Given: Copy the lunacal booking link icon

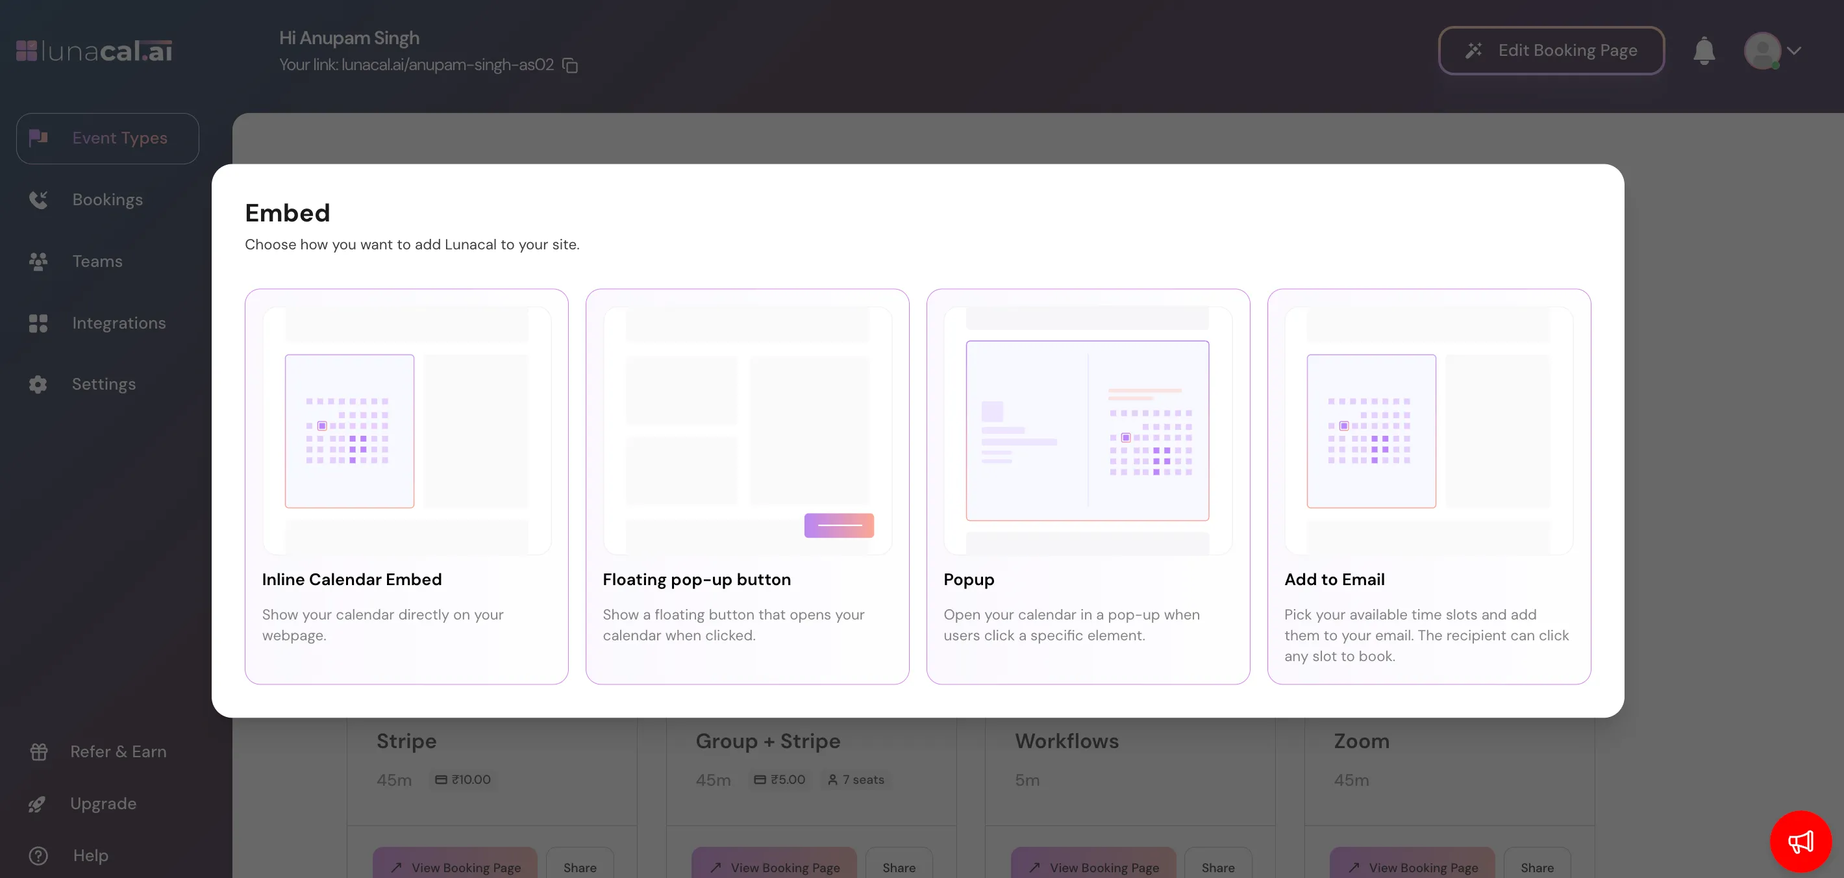Looking at the screenshot, I should [570, 65].
